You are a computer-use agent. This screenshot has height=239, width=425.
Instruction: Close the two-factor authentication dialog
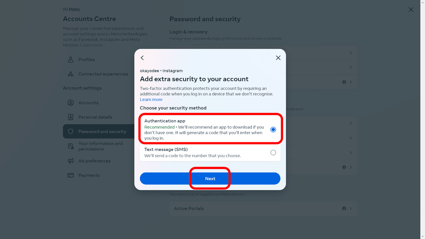pyautogui.click(x=278, y=58)
